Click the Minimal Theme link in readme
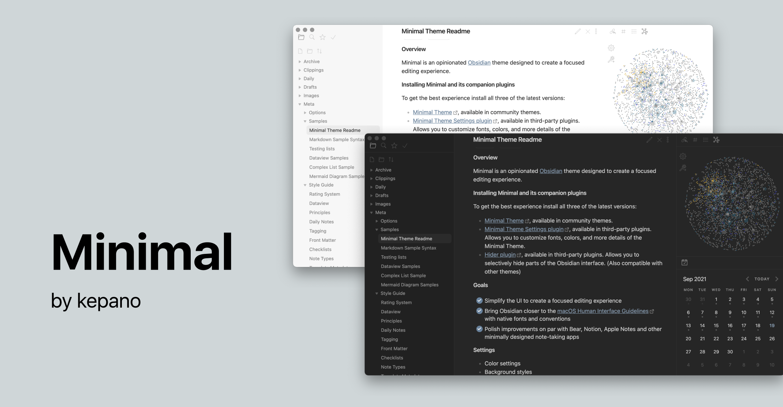783x407 pixels. [x=432, y=112]
